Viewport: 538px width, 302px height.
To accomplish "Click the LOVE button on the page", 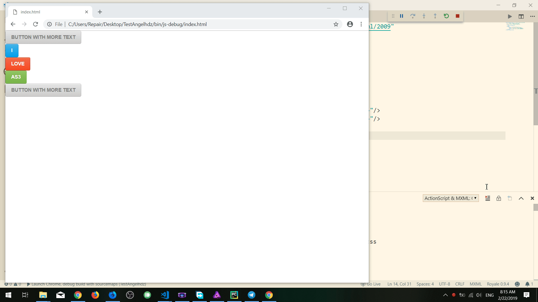I will coord(18,64).
